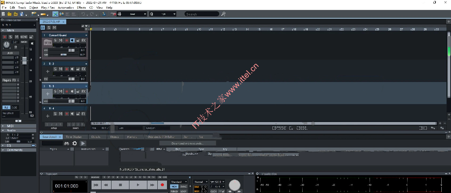Open FX for track T: 3
Screen dimensions: 451x193
click(84, 92)
